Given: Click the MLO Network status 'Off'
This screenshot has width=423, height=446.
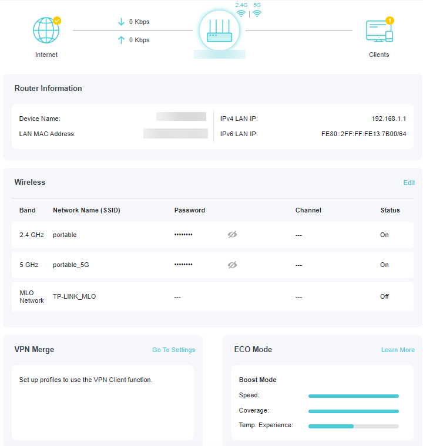Looking at the screenshot, I should pos(384,296).
